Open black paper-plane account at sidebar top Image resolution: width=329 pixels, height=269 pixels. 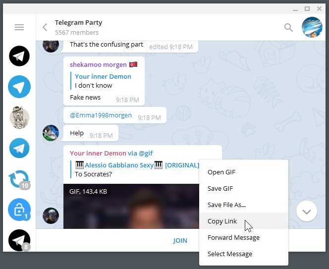point(19,56)
